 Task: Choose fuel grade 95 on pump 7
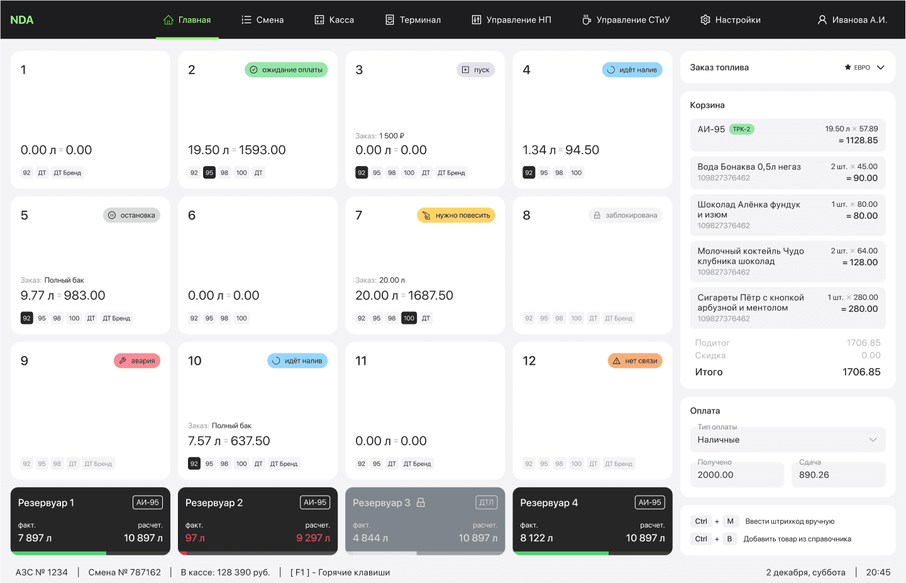(x=377, y=318)
